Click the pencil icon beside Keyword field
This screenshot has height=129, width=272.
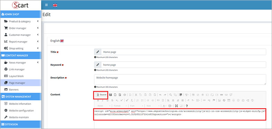(98, 65)
